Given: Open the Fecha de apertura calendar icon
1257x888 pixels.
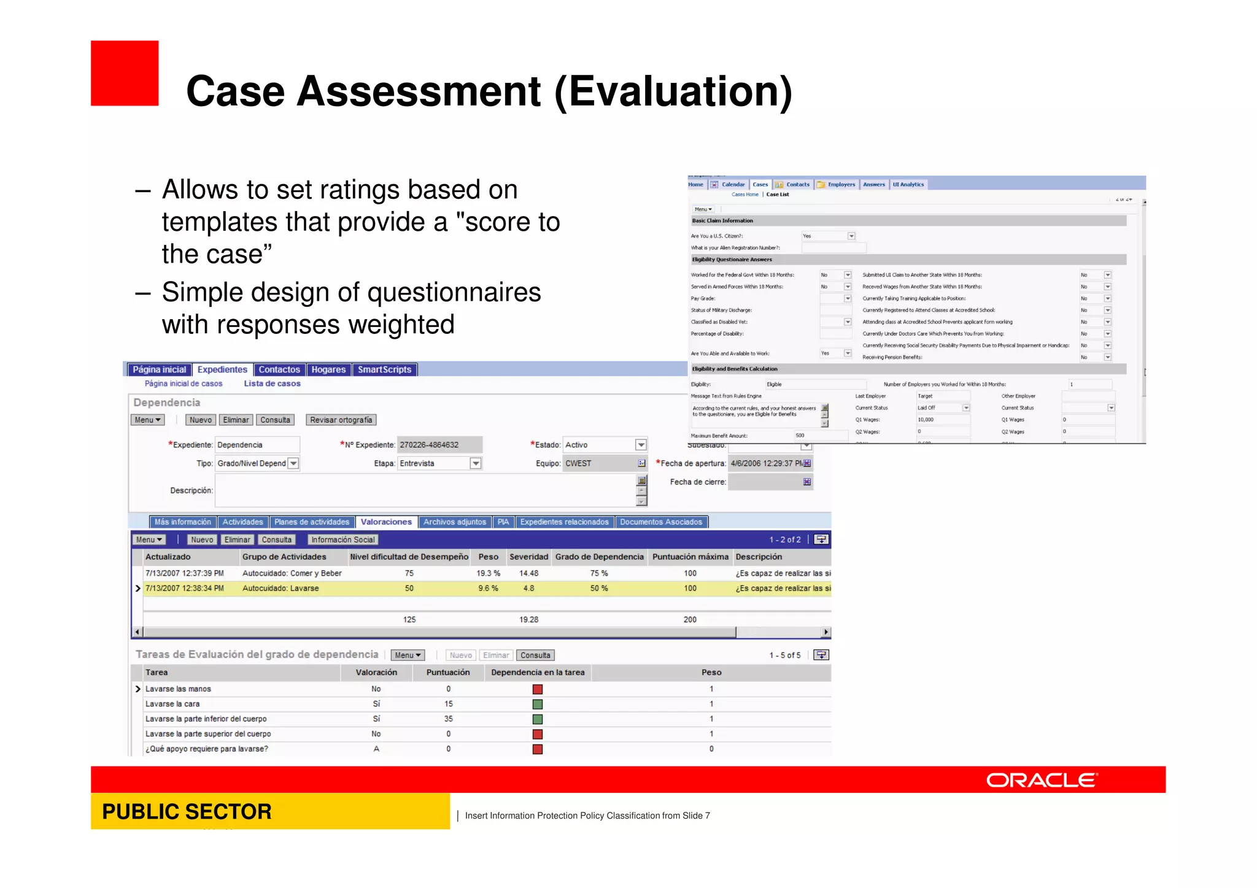Looking at the screenshot, I should point(806,463).
